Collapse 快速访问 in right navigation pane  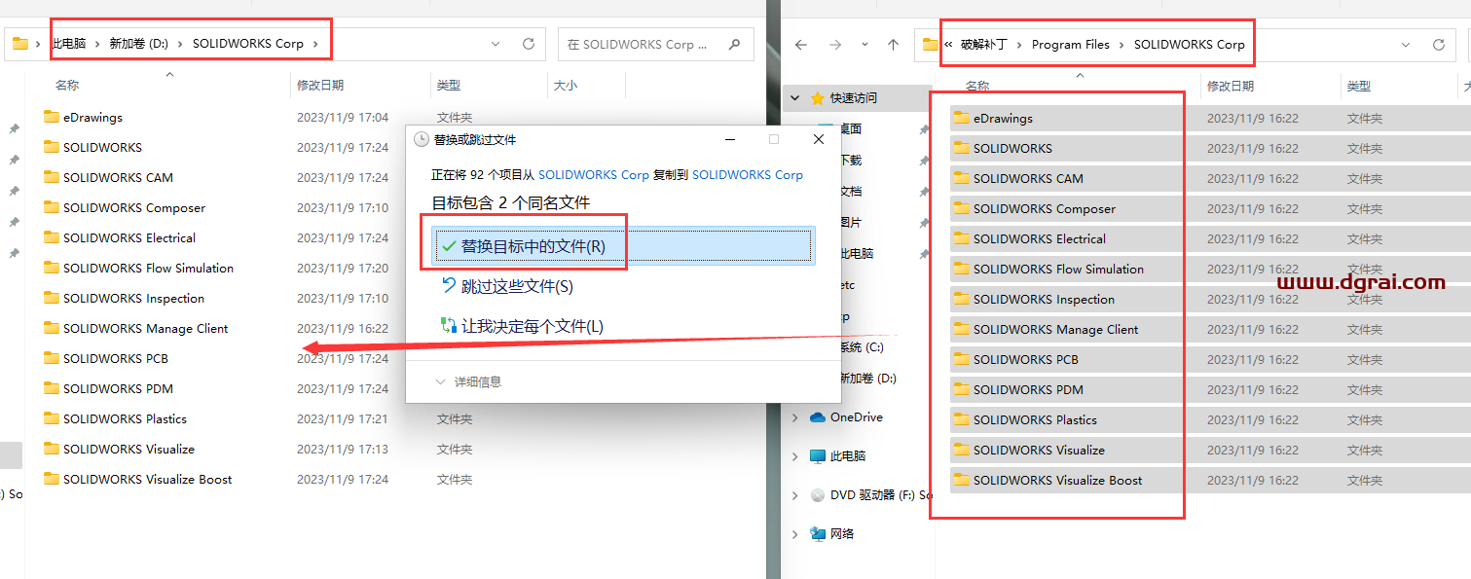point(795,98)
